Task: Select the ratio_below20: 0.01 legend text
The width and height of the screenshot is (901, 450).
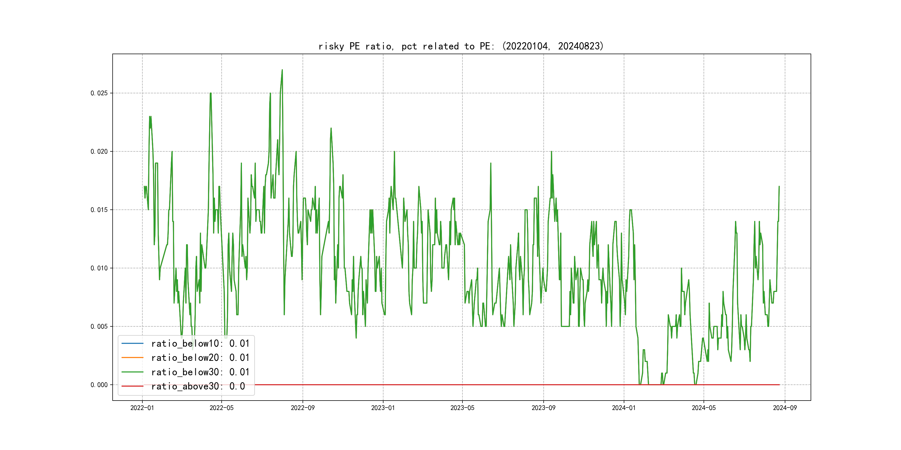Action: click(x=200, y=358)
